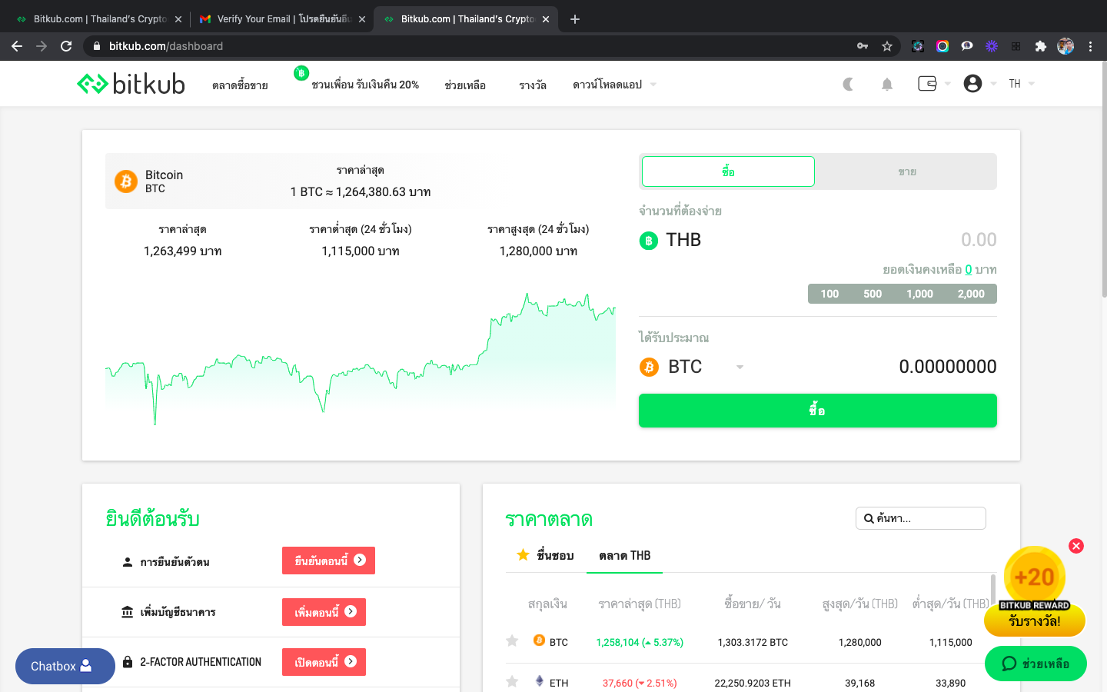Click the page vertical scrollbar
The width and height of the screenshot is (1107, 692).
point(1104,181)
